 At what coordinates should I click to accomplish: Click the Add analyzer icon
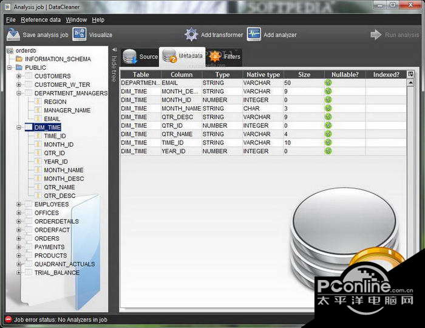pyautogui.click(x=254, y=34)
